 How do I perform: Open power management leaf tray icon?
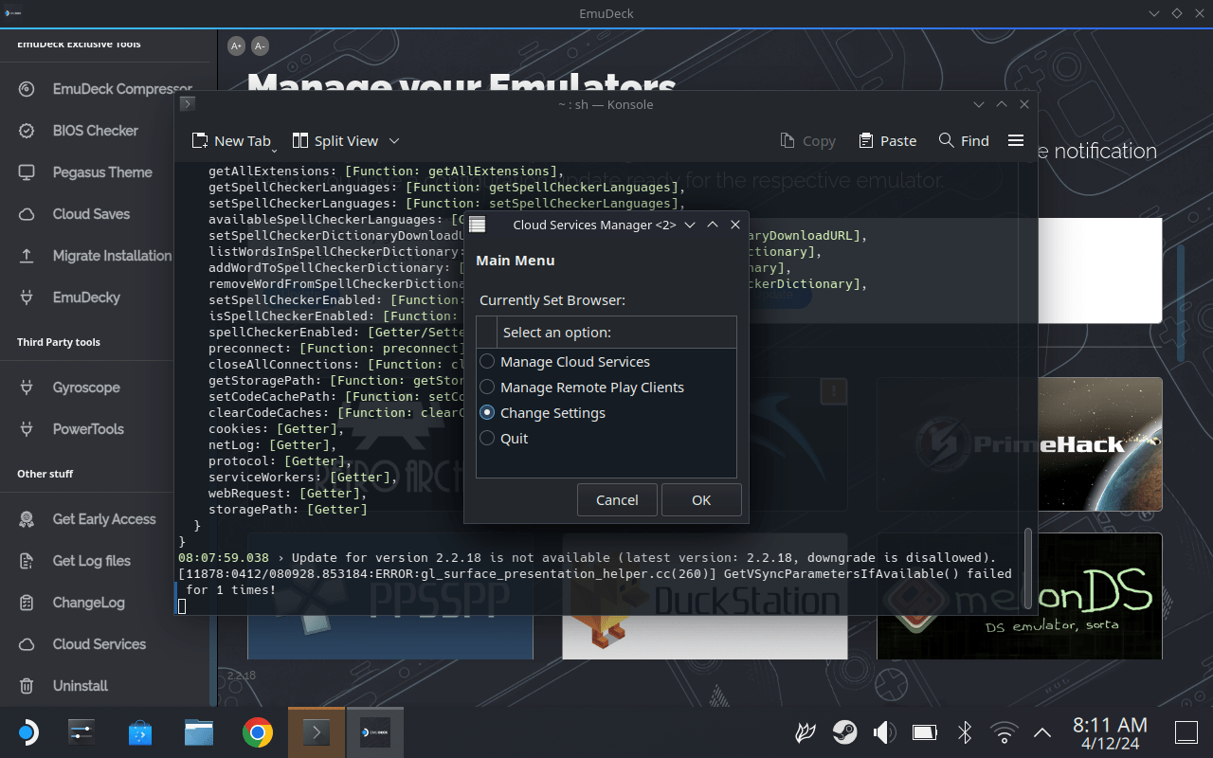point(806,732)
